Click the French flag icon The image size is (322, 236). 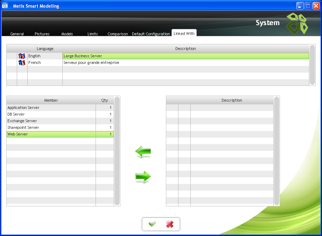[x=22, y=62]
